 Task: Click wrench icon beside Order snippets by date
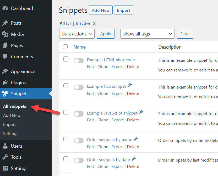click(x=134, y=159)
